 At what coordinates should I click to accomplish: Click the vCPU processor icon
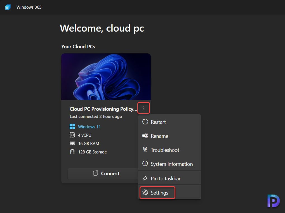point(72,135)
